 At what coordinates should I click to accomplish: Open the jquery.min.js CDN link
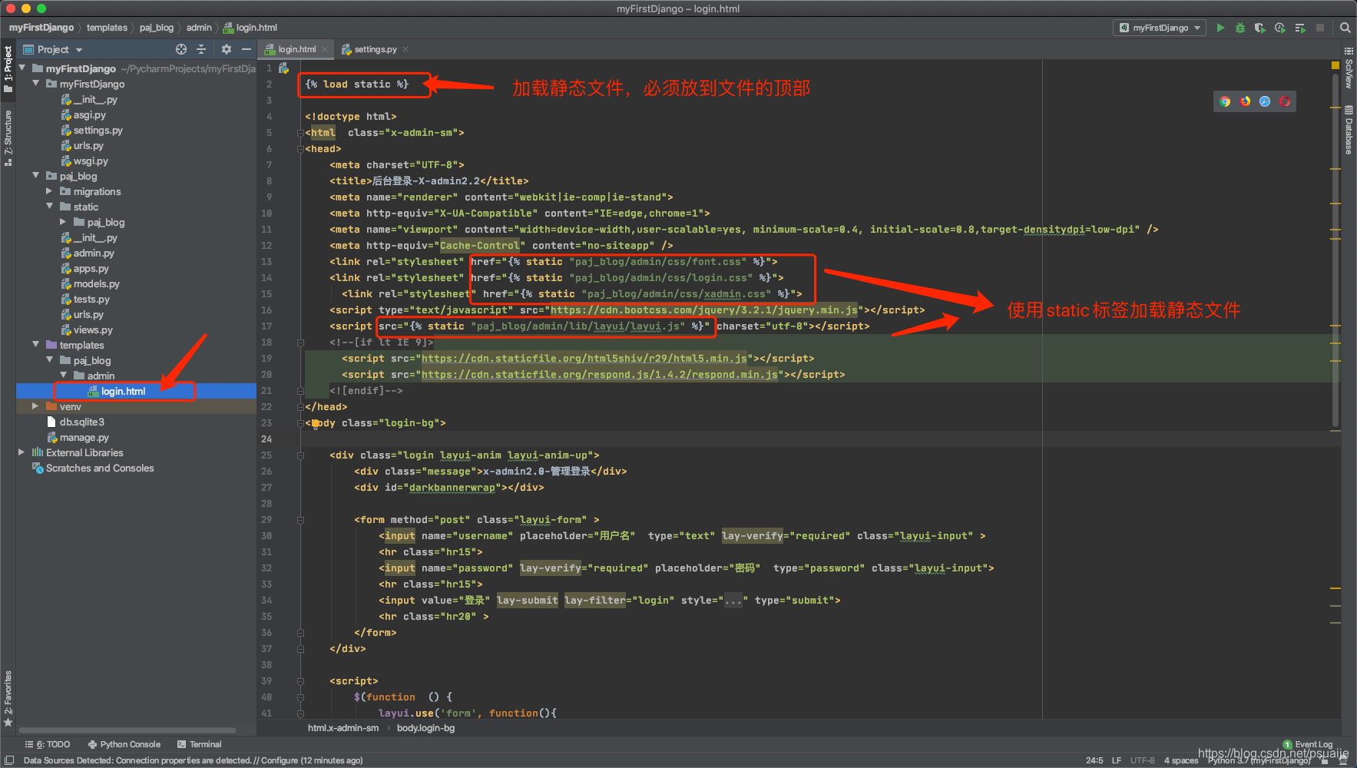704,310
